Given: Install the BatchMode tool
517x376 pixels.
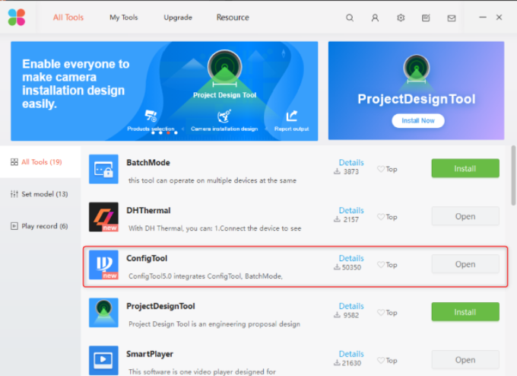Looking at the screenshot, I should click(465, 168).
